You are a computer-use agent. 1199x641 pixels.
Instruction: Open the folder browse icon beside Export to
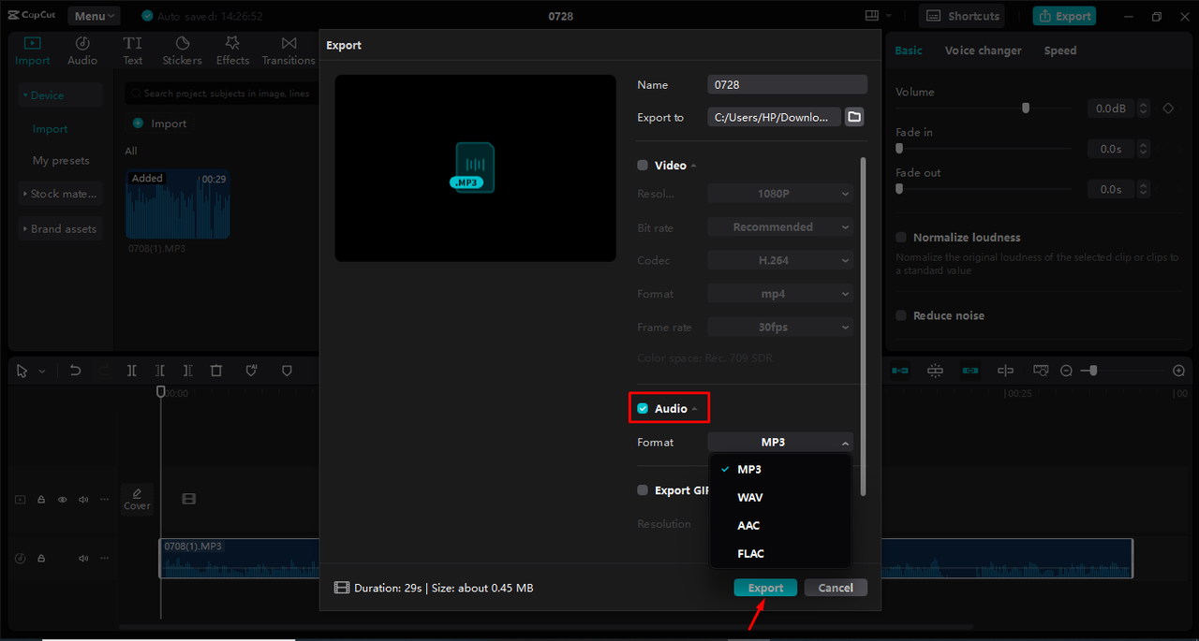(x=854, y=117)
